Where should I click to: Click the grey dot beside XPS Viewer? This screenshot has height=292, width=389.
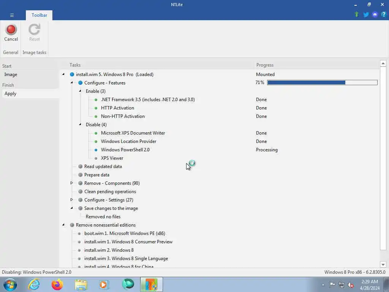click(96, 158)
